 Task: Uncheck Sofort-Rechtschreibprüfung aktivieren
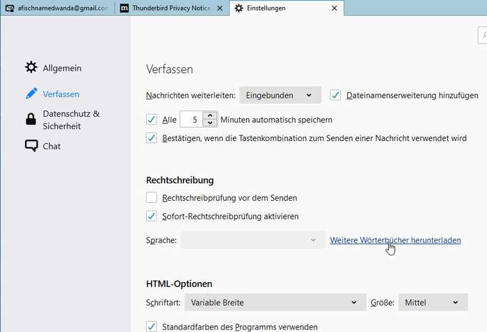tap(152, 216)
